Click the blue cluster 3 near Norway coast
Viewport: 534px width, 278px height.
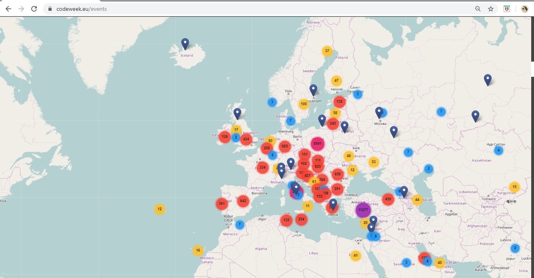coord(272,102)
